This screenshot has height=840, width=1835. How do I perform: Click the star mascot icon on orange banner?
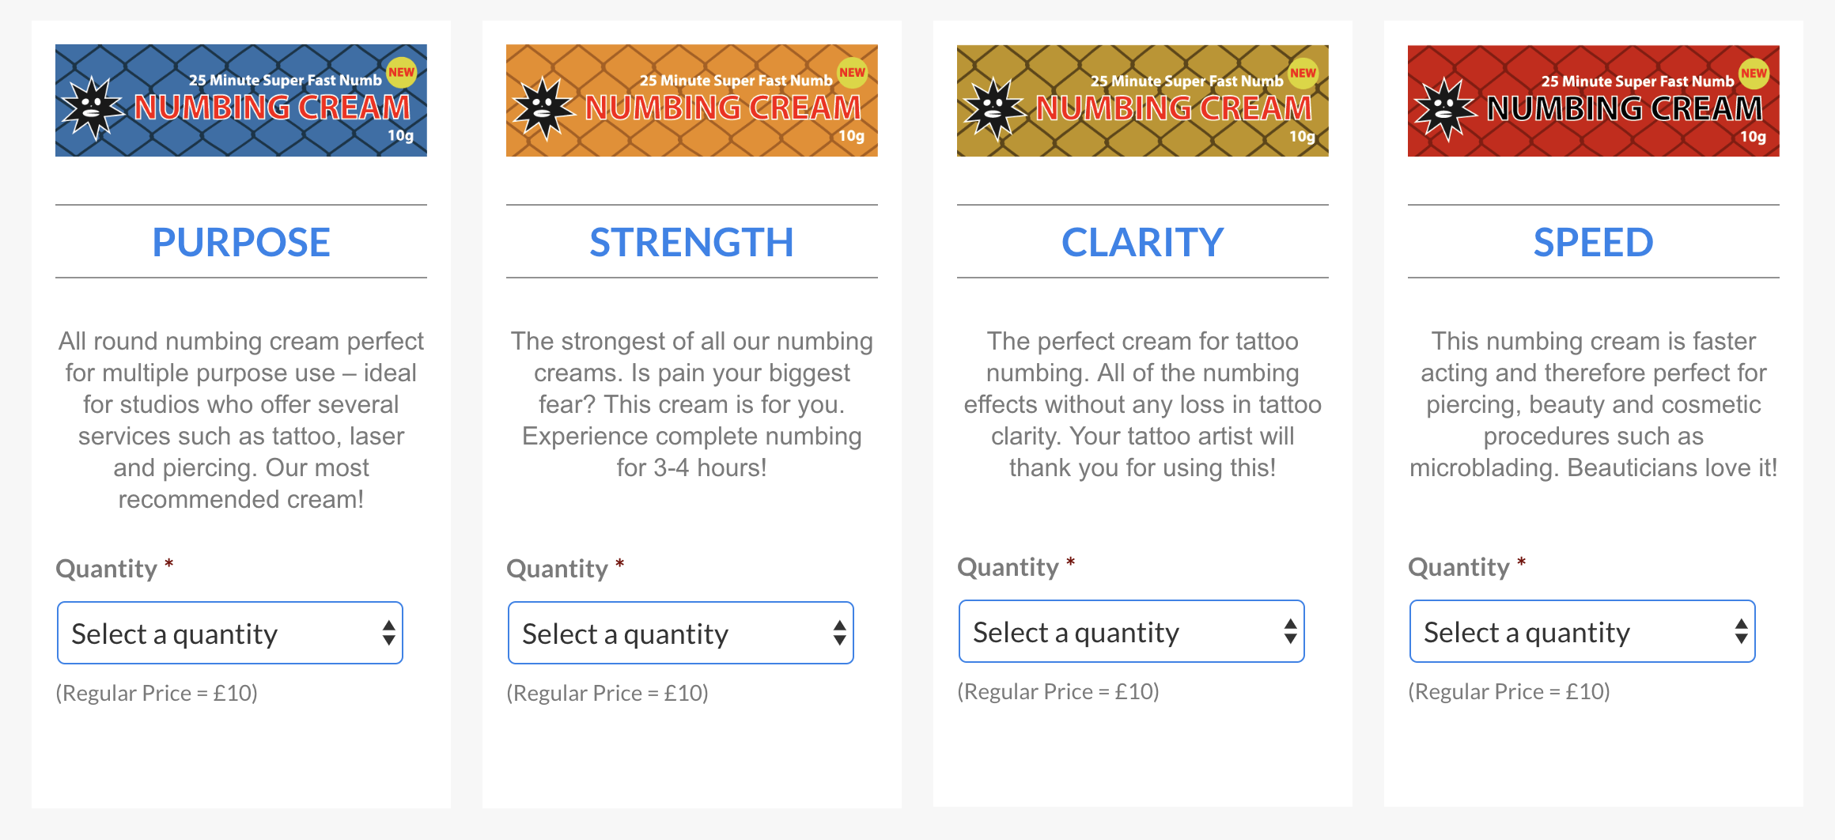(x=544, y=108)
